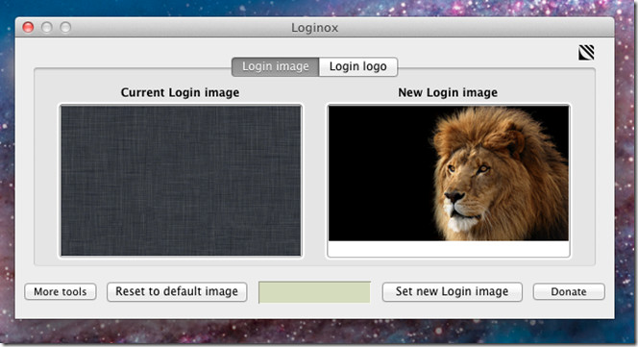
Task: Open the Login logo tab
Action: (358, 66)
